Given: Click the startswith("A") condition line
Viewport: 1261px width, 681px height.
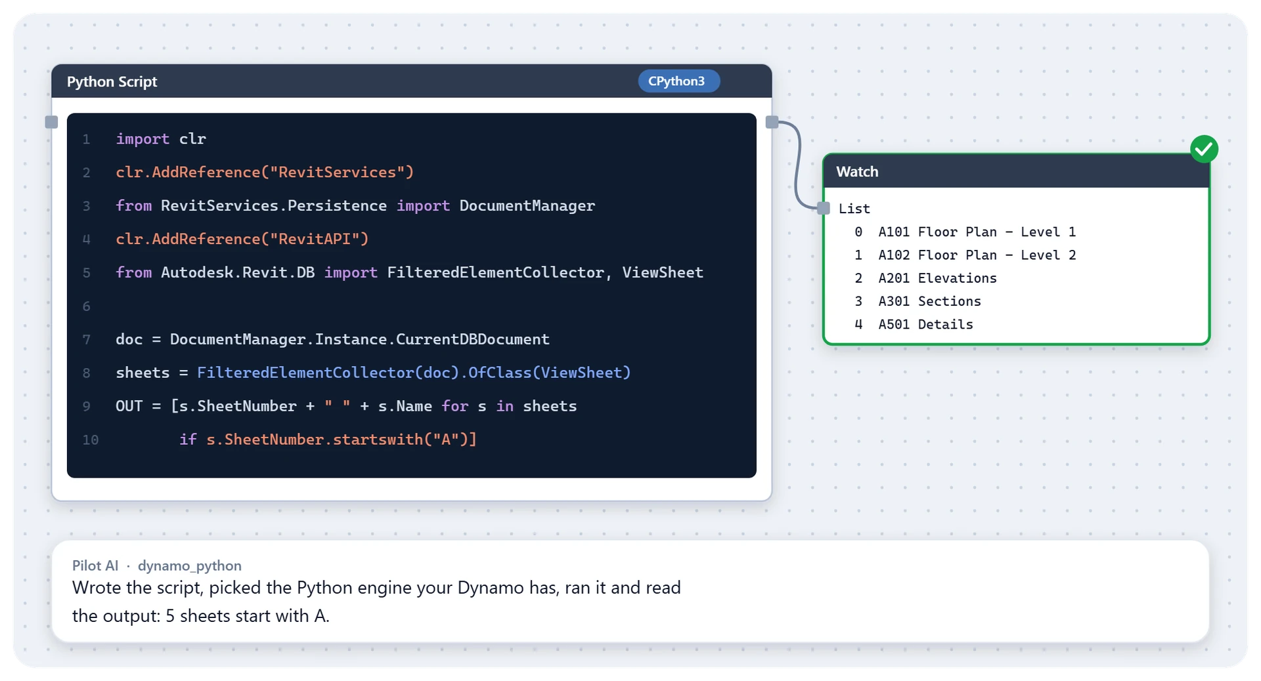Looking at the screenshot, I should tap(328, 440).
